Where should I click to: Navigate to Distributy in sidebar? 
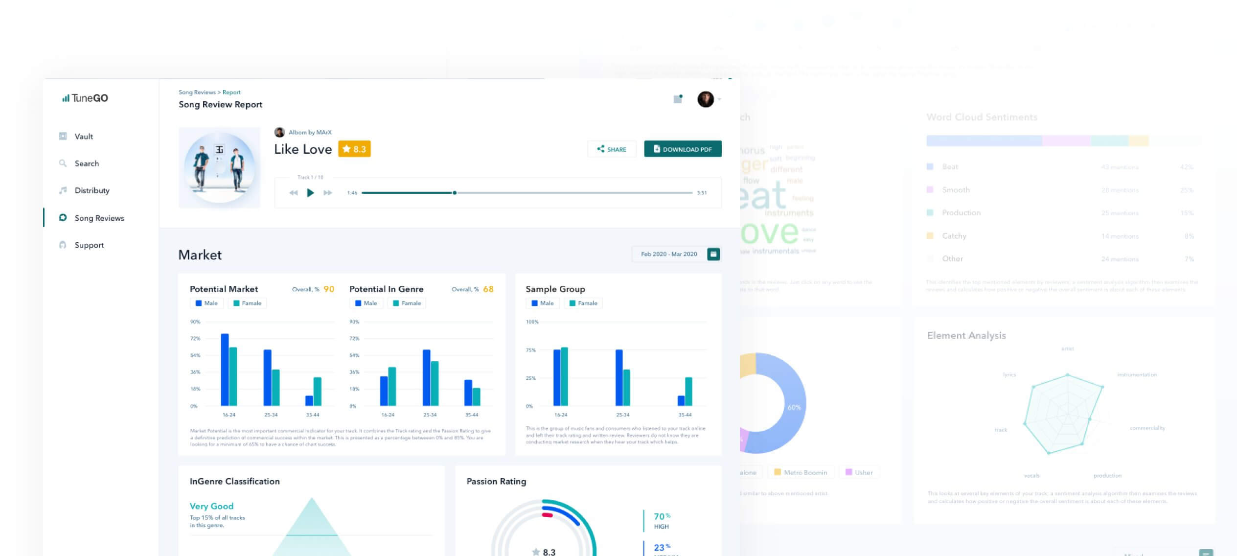click(92, 190)
